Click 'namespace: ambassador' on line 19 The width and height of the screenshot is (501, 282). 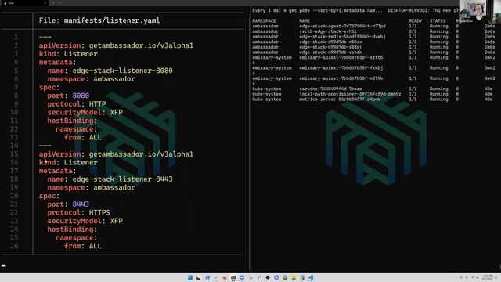[x=91, y=187]
